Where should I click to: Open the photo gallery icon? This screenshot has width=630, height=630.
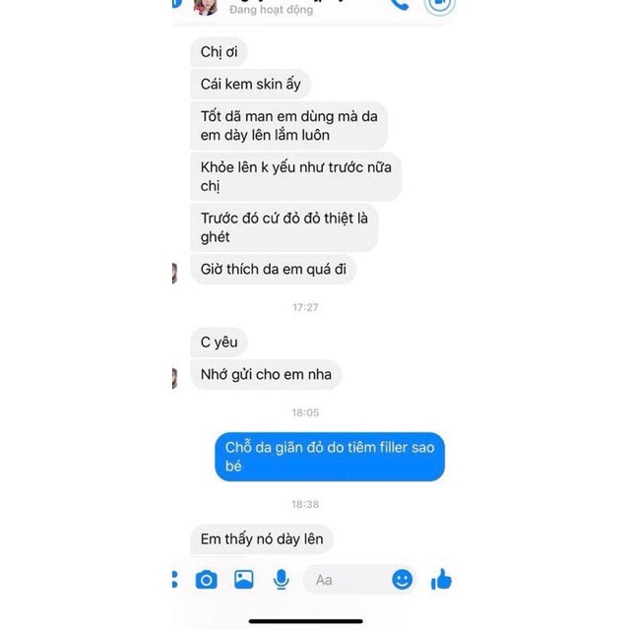[244, 580]
